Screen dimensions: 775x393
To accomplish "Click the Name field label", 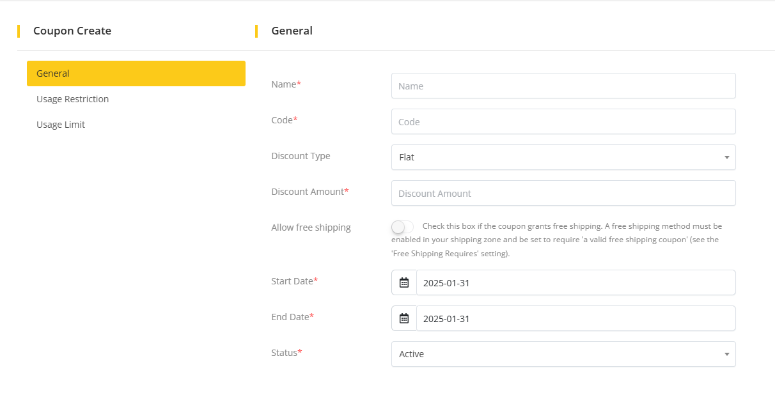I will pyautogui.click(x=284, y=84).
